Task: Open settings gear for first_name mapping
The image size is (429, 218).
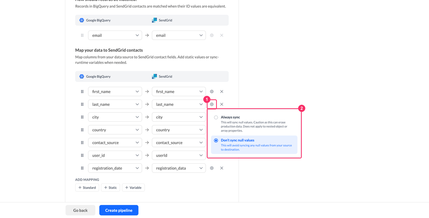Action: pos(211,92)
